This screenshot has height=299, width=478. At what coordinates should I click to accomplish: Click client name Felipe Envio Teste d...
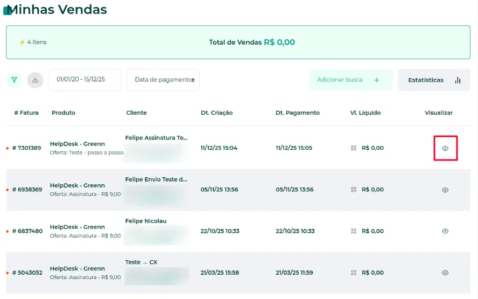tap(156, 179)
